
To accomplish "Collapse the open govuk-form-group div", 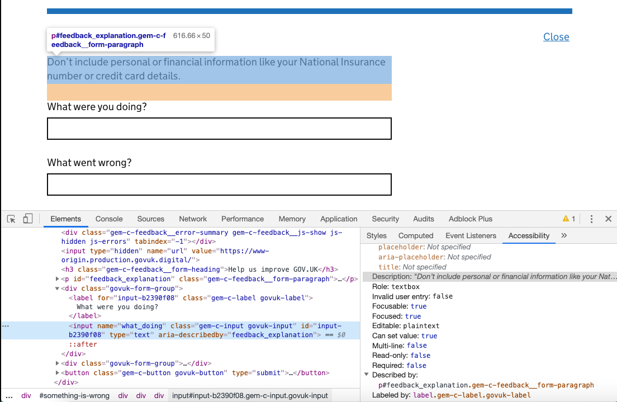I will (x=58, y=289).
